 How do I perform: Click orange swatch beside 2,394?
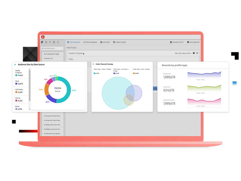coord(134,73)
